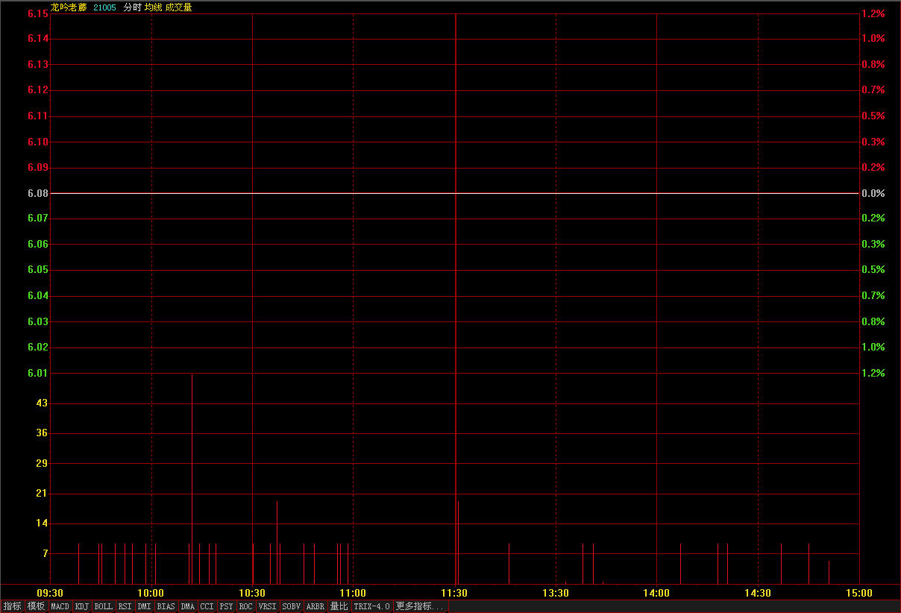
Task: Switch to the DMI indicator
Action: coord(145,606)
